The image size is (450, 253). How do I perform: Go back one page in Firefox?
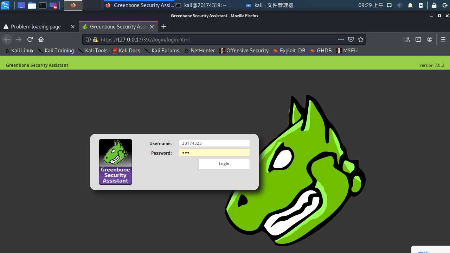pos(7,39)
